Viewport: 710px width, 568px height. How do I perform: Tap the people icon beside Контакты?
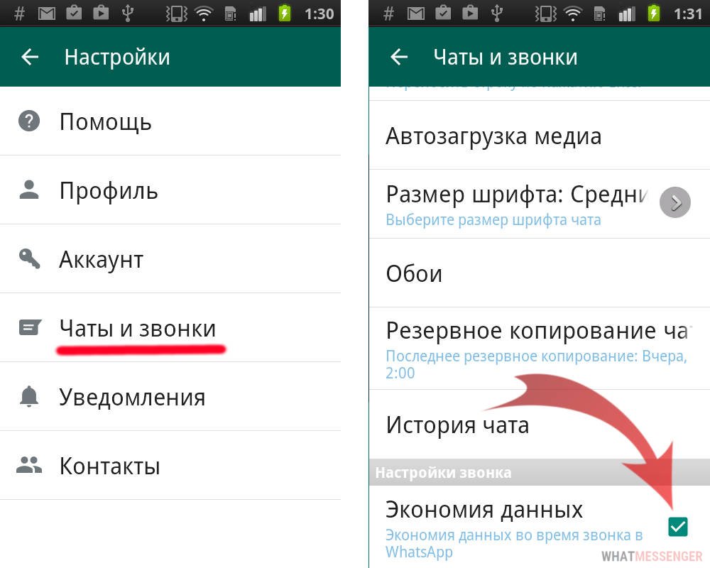[29, 465]
